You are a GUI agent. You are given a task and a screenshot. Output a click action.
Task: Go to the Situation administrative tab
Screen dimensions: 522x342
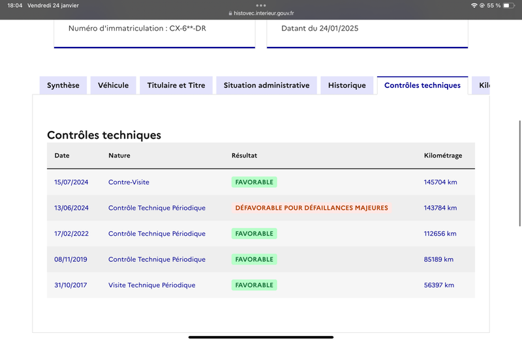(x=267, y=85)
